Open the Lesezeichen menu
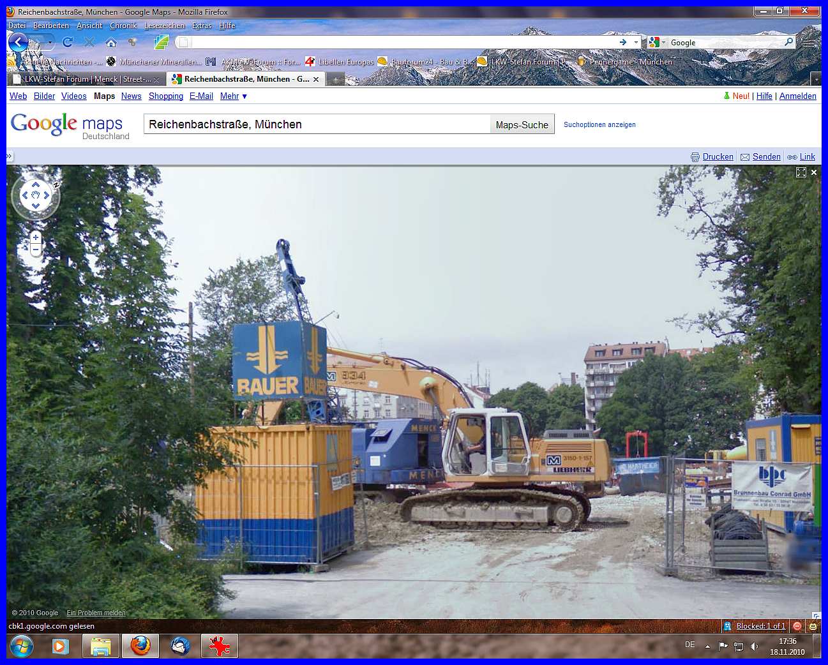This screenshot has height=665, width=828. [x=164, y=26]
